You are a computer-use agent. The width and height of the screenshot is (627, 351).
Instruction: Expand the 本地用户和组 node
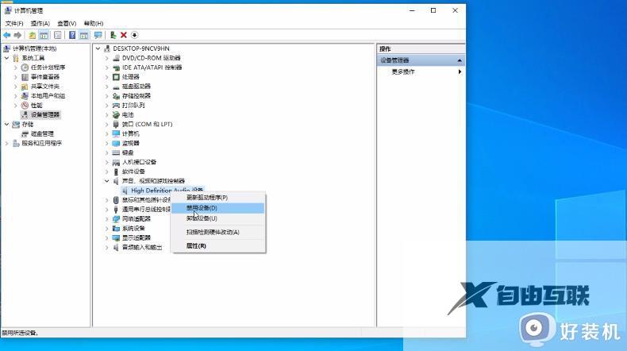(x=16, y=95)
